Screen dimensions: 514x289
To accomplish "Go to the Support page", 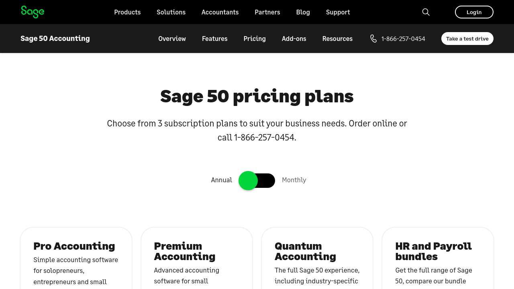I will (338, 12).
